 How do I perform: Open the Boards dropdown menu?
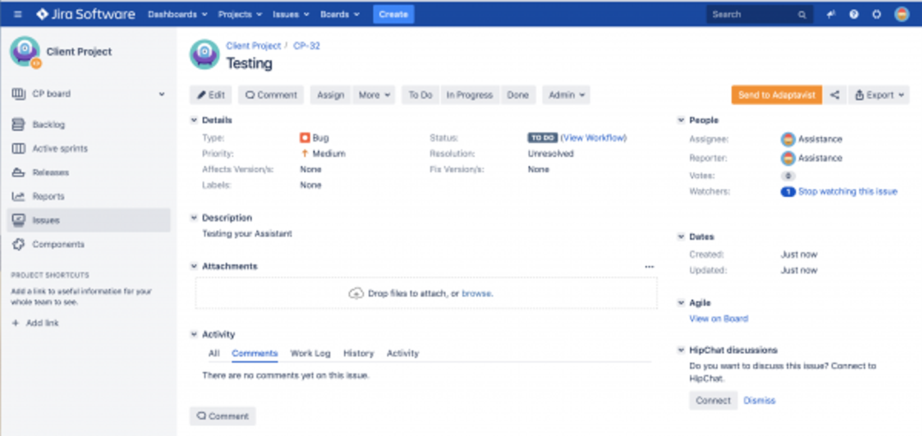click(340, 14)
